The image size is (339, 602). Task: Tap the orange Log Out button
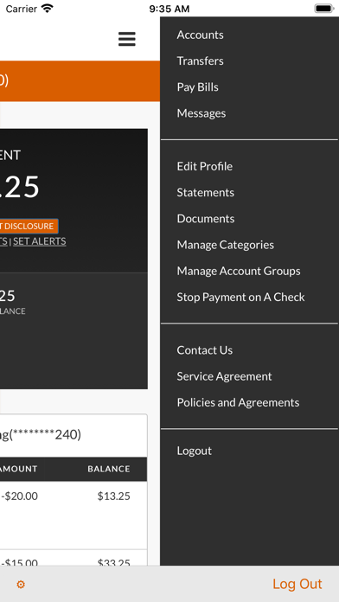point(297,584)
